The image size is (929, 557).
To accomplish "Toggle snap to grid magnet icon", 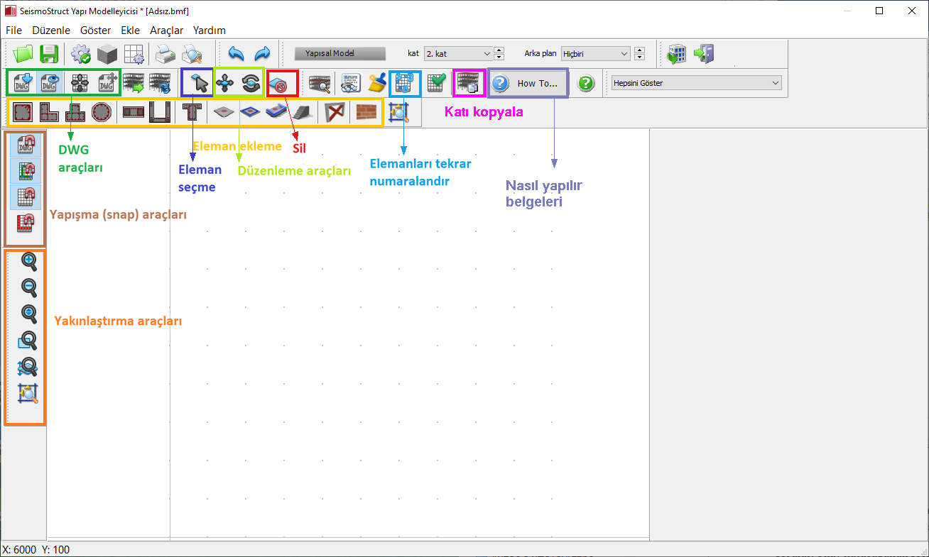I will coord(26,197).
